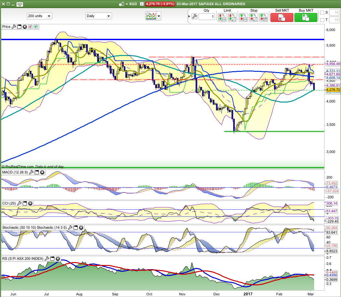Click the Stochastic (14 3 5) label

pyautogui.click(x=52, y=228)
